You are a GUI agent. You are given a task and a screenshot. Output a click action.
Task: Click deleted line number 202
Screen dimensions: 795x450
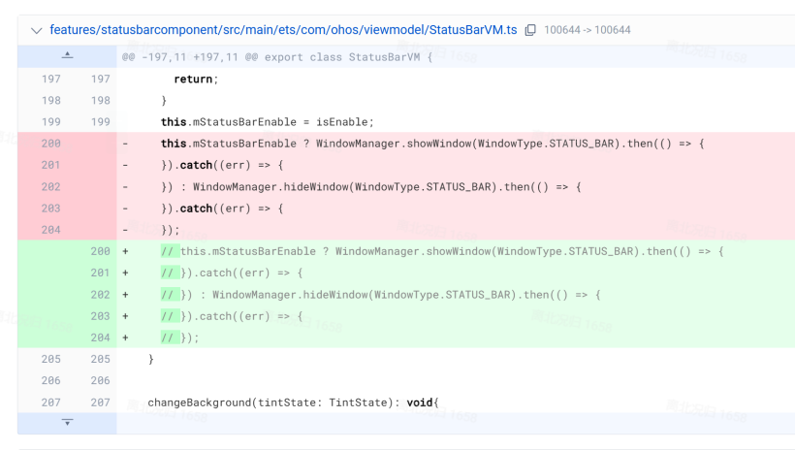[x=50, y=186]
